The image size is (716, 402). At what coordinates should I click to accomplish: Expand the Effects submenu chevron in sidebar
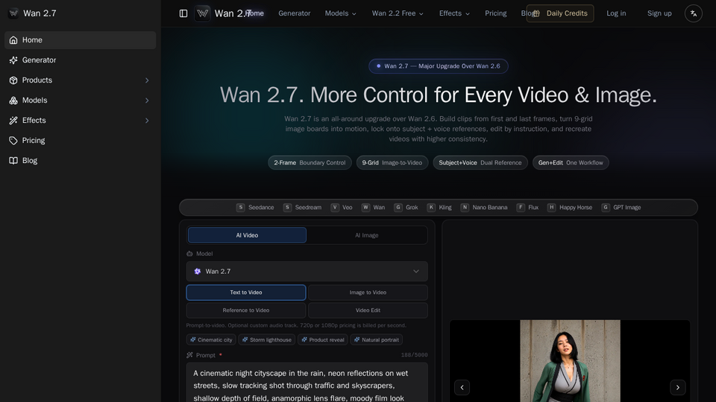[147, 121]
